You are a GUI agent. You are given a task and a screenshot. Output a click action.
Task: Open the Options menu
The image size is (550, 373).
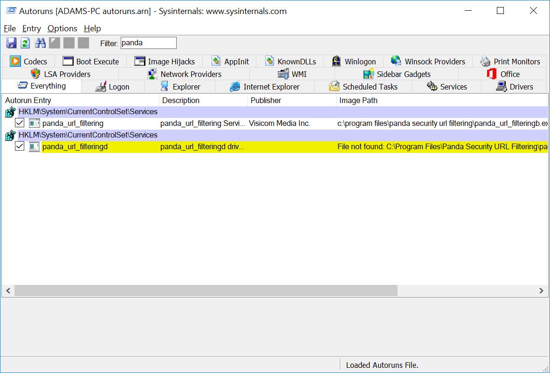click(62, 28)
